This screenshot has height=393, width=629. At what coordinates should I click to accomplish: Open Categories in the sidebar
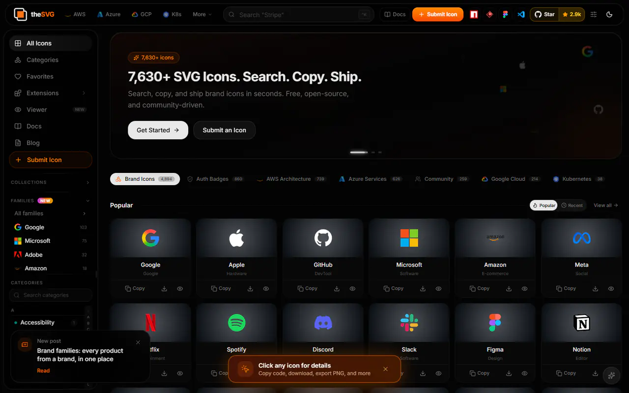click(x=51, y=60)
